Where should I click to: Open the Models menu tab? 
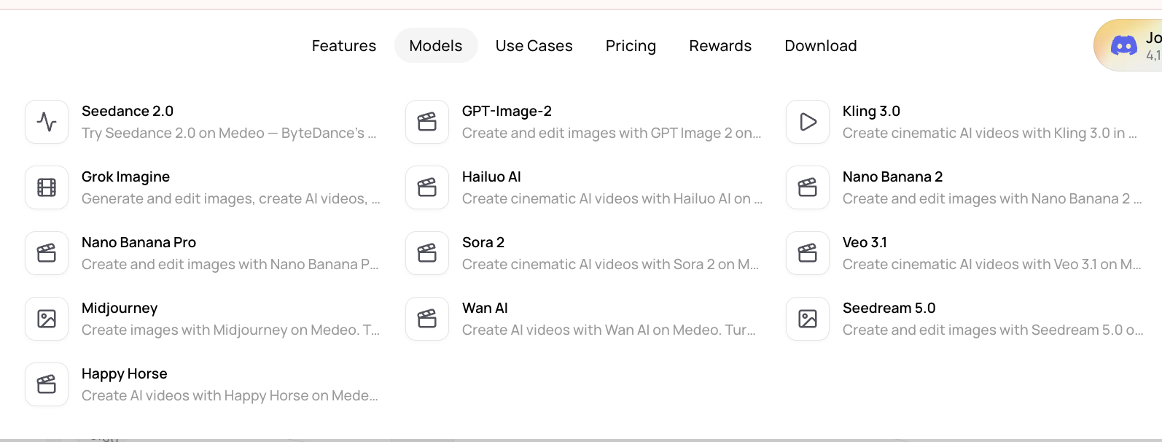pos(436,45)
